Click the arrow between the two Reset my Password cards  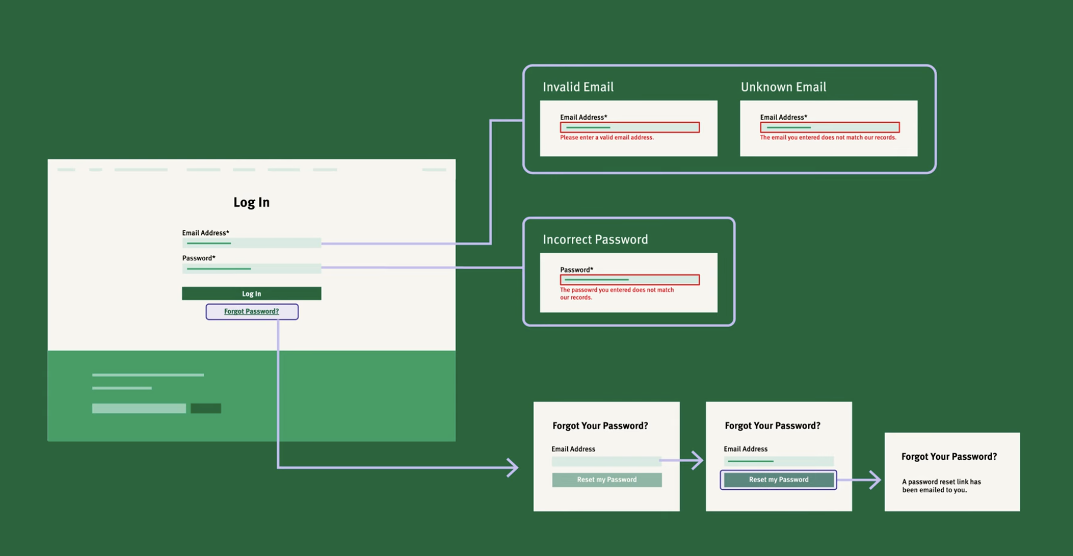coord(696,460)
